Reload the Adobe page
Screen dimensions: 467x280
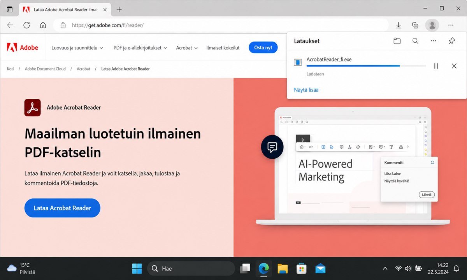[26, 25]
